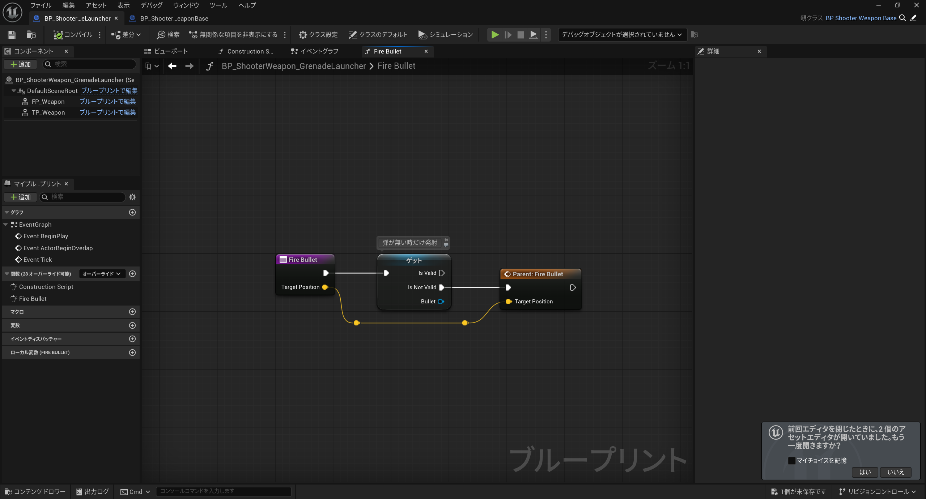Click the Browse to asset icon
The image size is (926, 499).
pos(31,35)
